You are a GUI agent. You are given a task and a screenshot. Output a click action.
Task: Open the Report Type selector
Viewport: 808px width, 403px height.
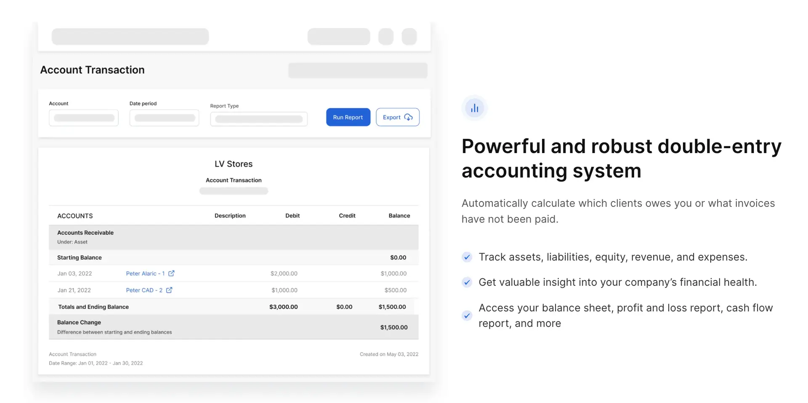[258, 119]
